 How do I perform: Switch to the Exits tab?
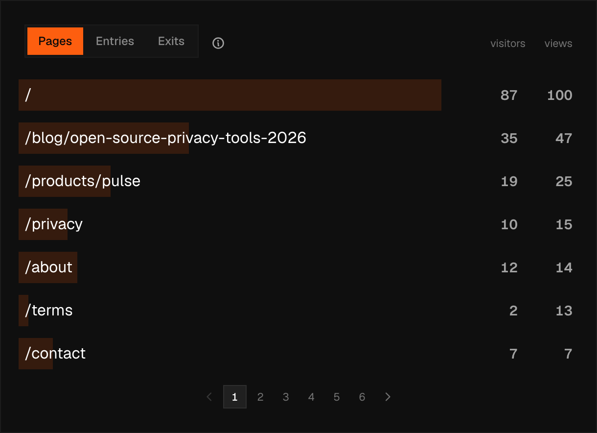pos(171,41)
